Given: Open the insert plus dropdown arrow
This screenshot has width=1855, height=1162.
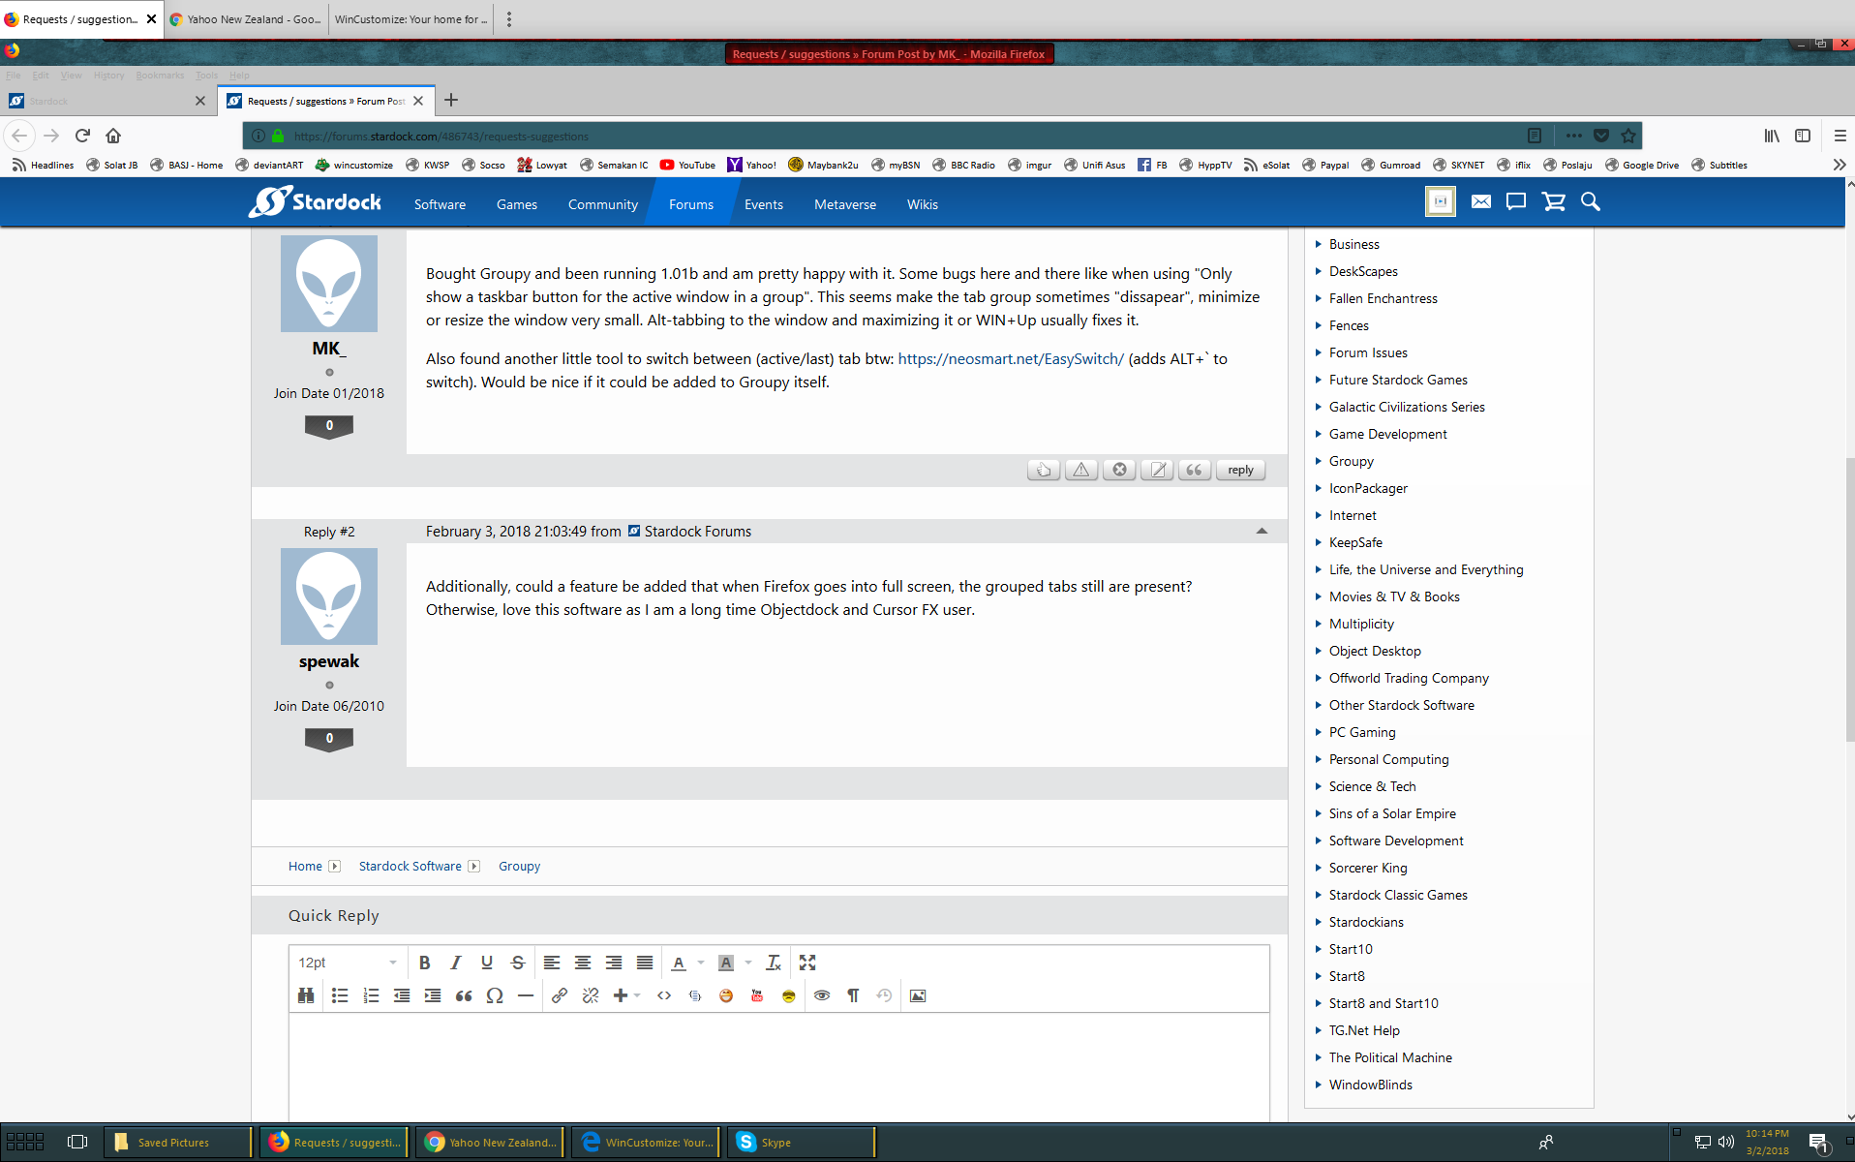Looking at the screenshot, I should pos(637,995).
